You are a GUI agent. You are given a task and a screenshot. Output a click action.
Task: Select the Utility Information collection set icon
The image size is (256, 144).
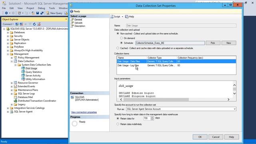pos(23,79)
